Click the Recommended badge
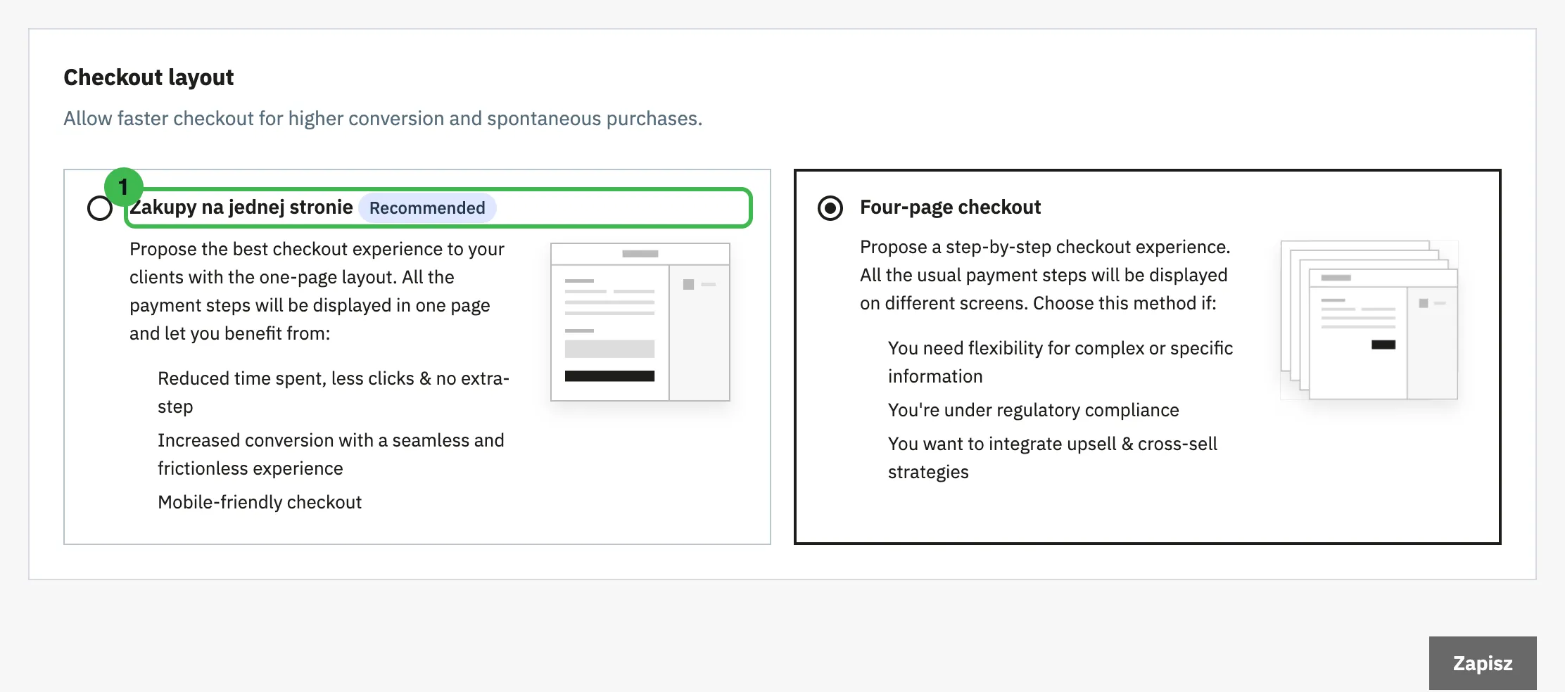Viewport: 1565px width, 692px height. click(x=427, y=208)
